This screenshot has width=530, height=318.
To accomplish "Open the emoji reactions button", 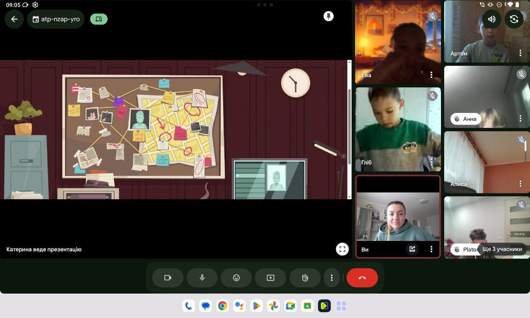I will 236,278.
